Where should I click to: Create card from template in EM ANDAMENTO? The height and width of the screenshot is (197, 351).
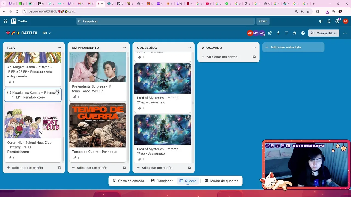tap(124, 168)
